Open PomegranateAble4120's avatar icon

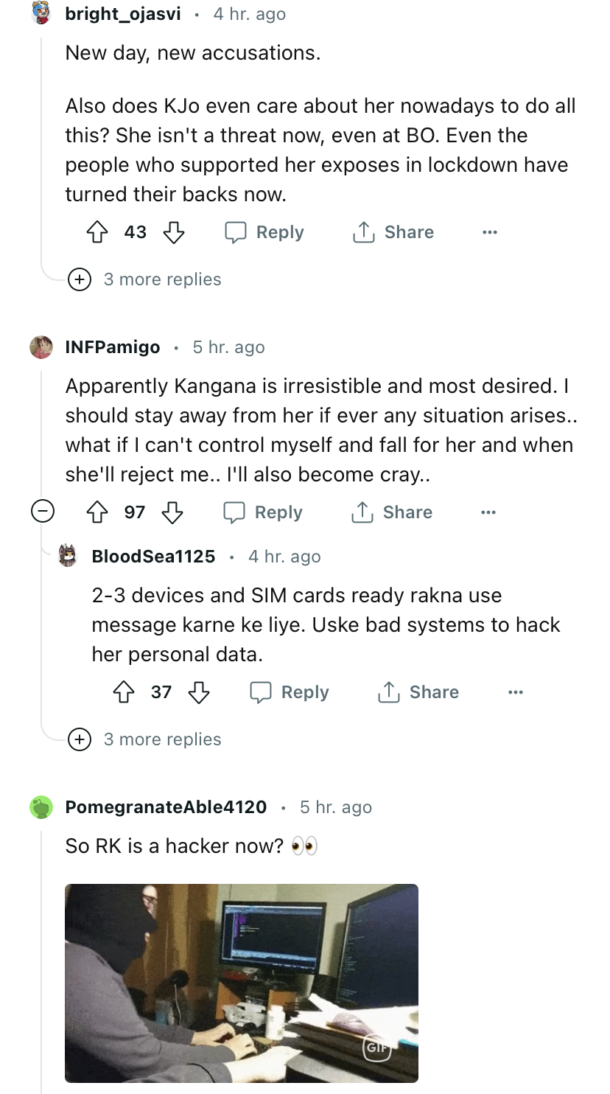tap(41, 807)
